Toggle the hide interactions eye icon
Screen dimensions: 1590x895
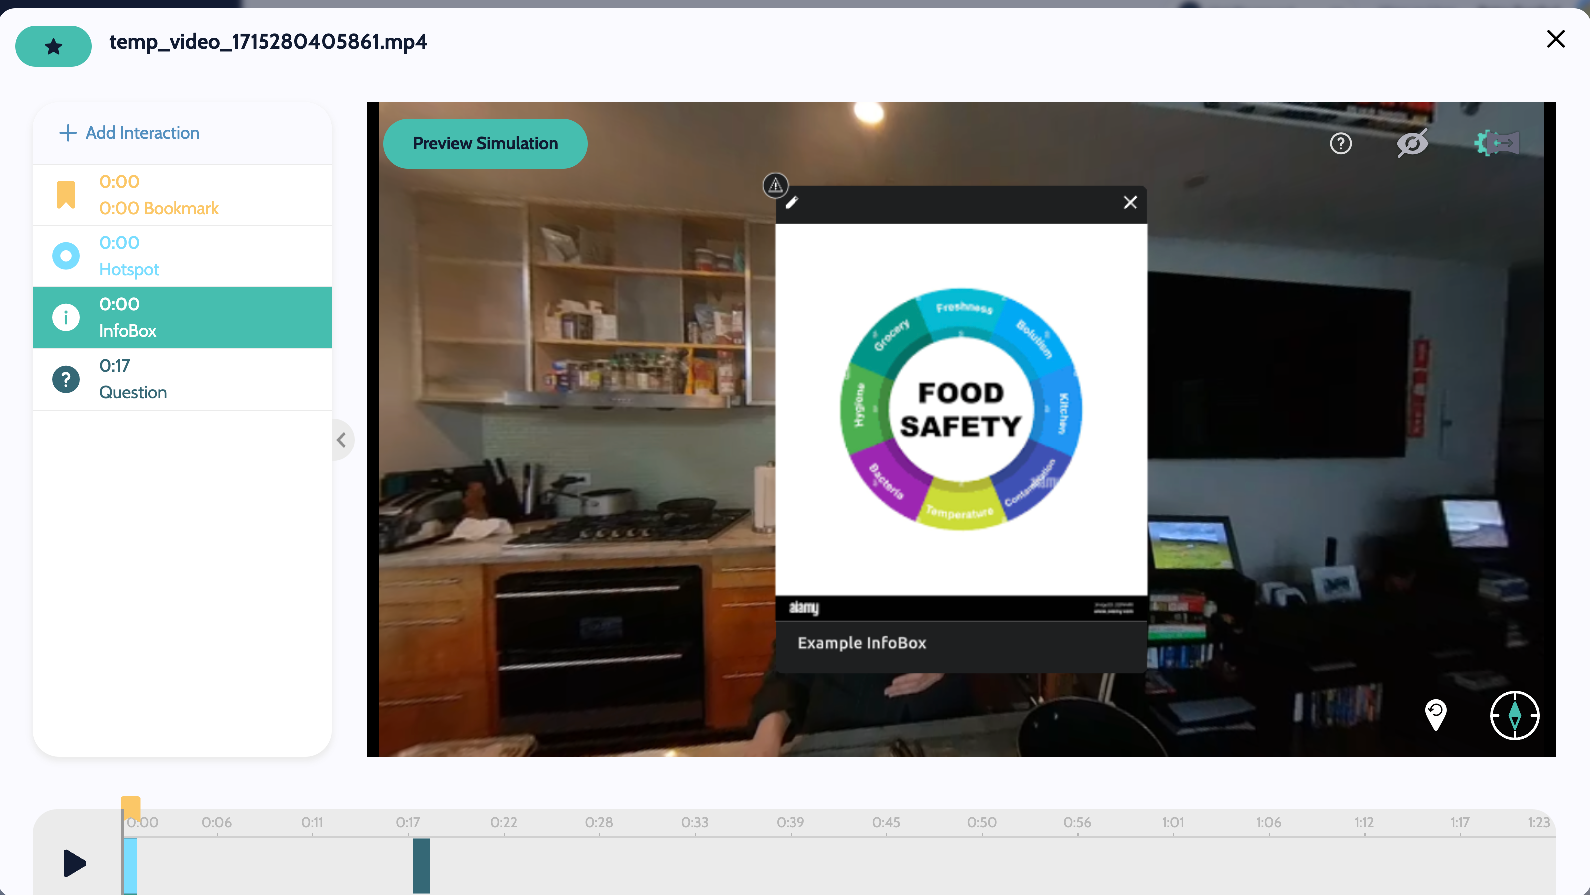[1412, 143]
